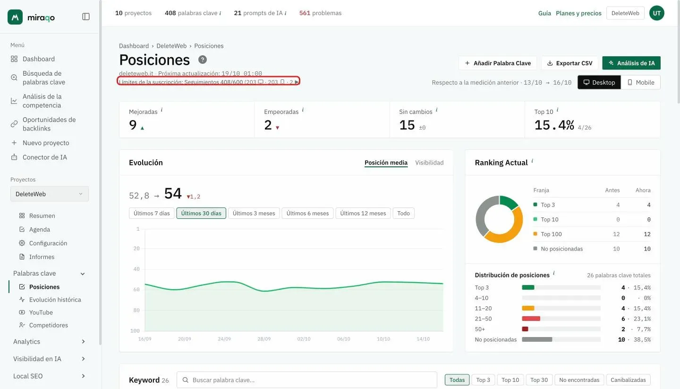Open Conector de IA

click(x=45, y=157)
